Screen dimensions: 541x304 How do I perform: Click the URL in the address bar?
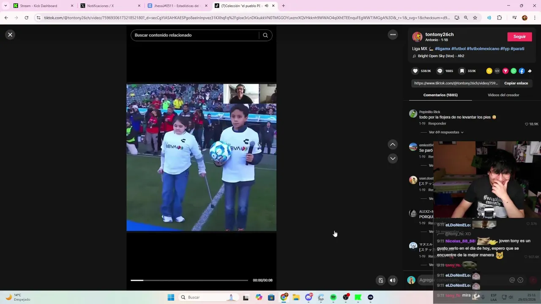pyautogui.click(x=247, y=18)
